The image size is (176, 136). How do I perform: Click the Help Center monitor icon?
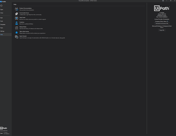[16, 18]
